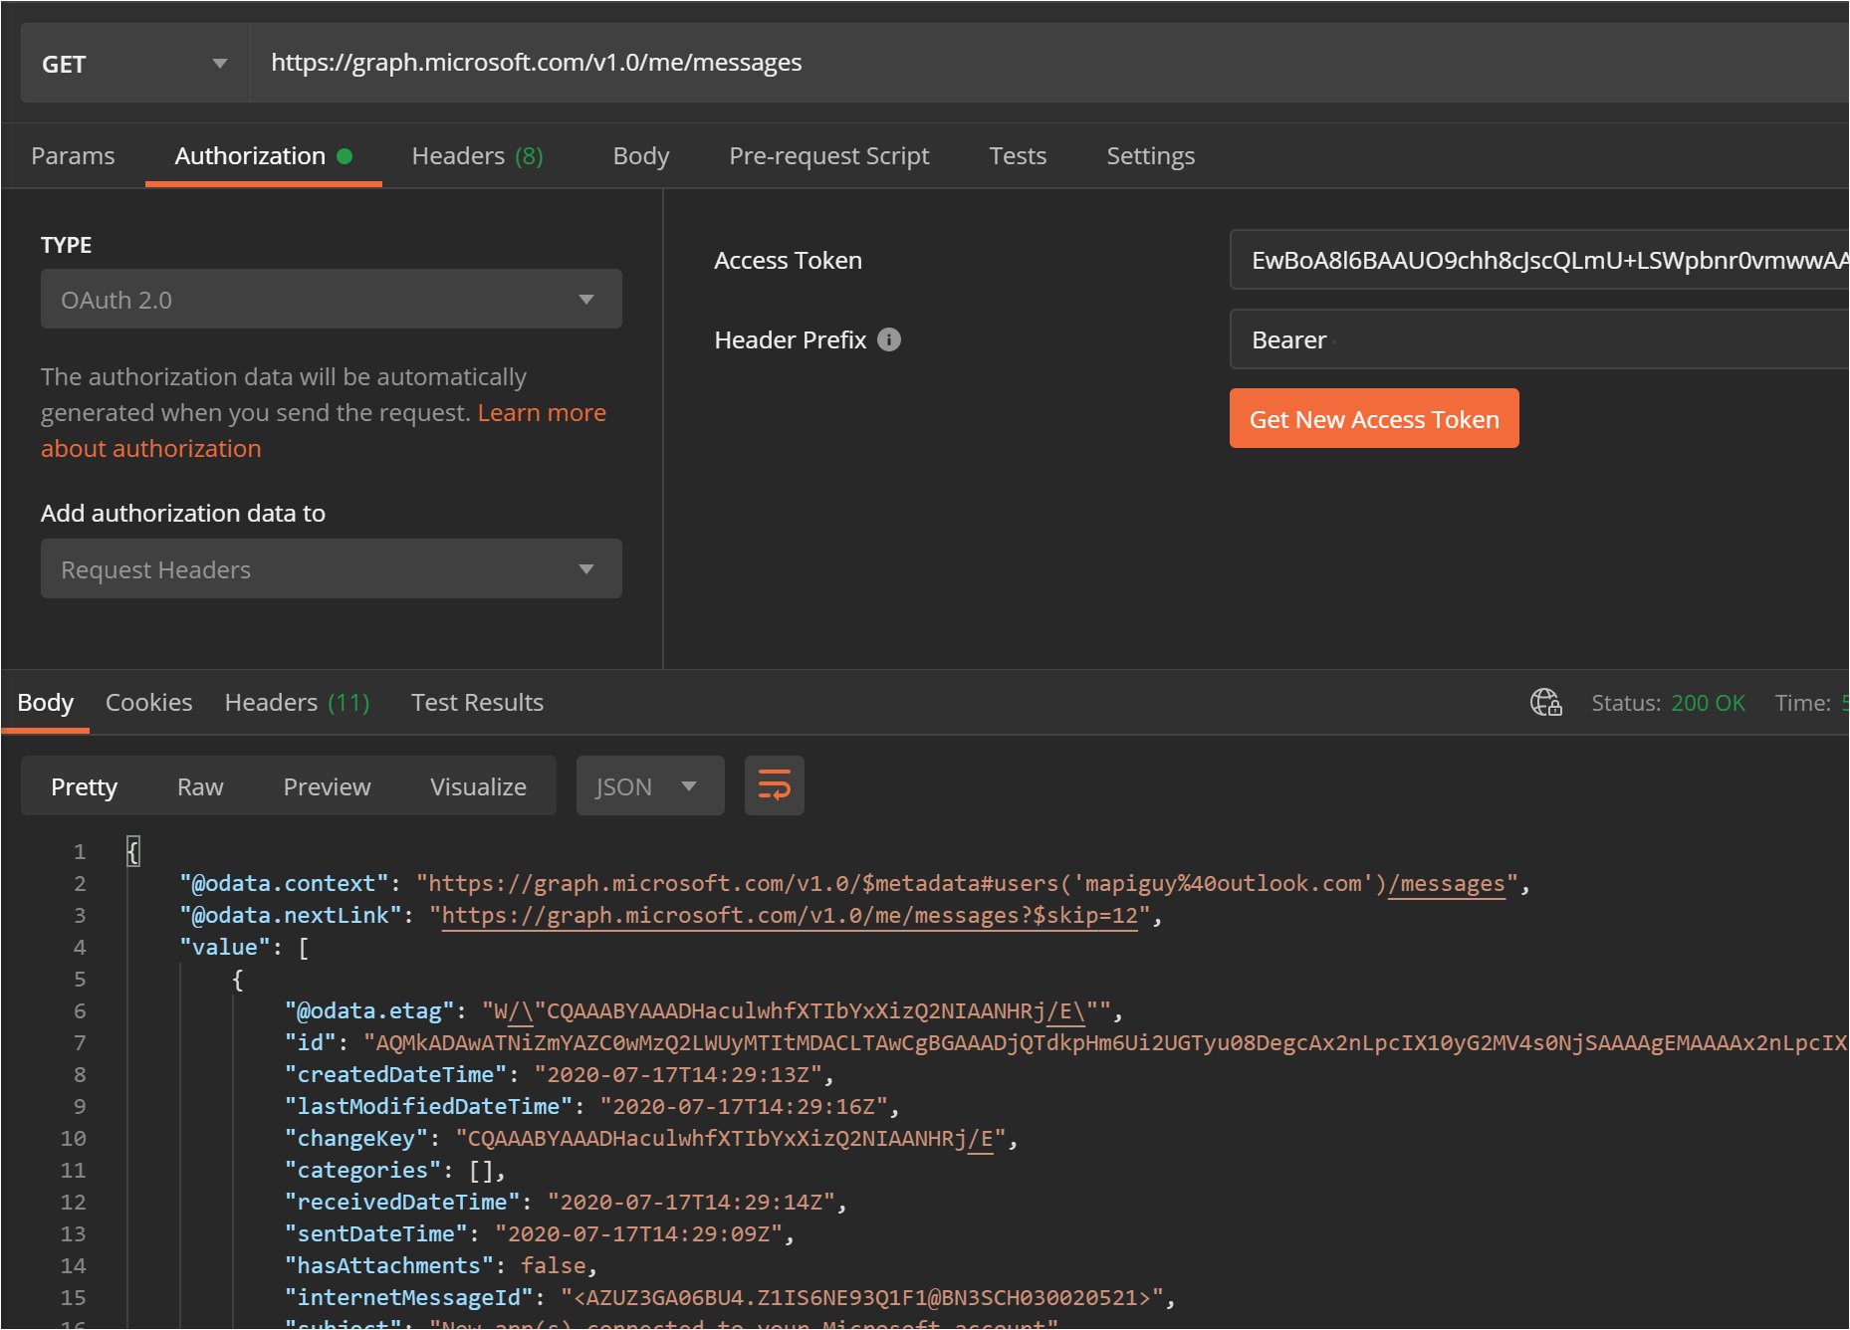The image size is (1850, 1330).
Task: Click the "@odata.etag" key
Action: point(369,1011)
